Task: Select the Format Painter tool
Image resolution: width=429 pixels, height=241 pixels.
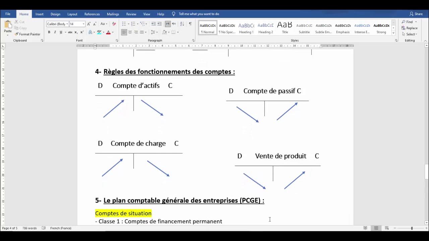Action: [x=27, y=34]
